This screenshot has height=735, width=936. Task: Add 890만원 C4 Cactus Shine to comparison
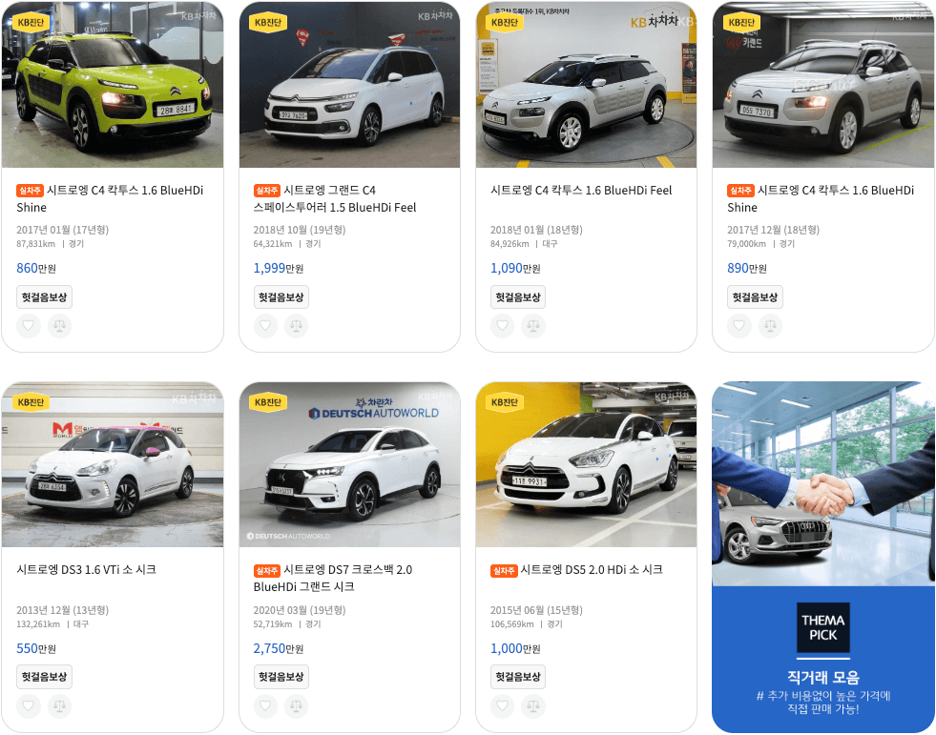tap(770, 326)
